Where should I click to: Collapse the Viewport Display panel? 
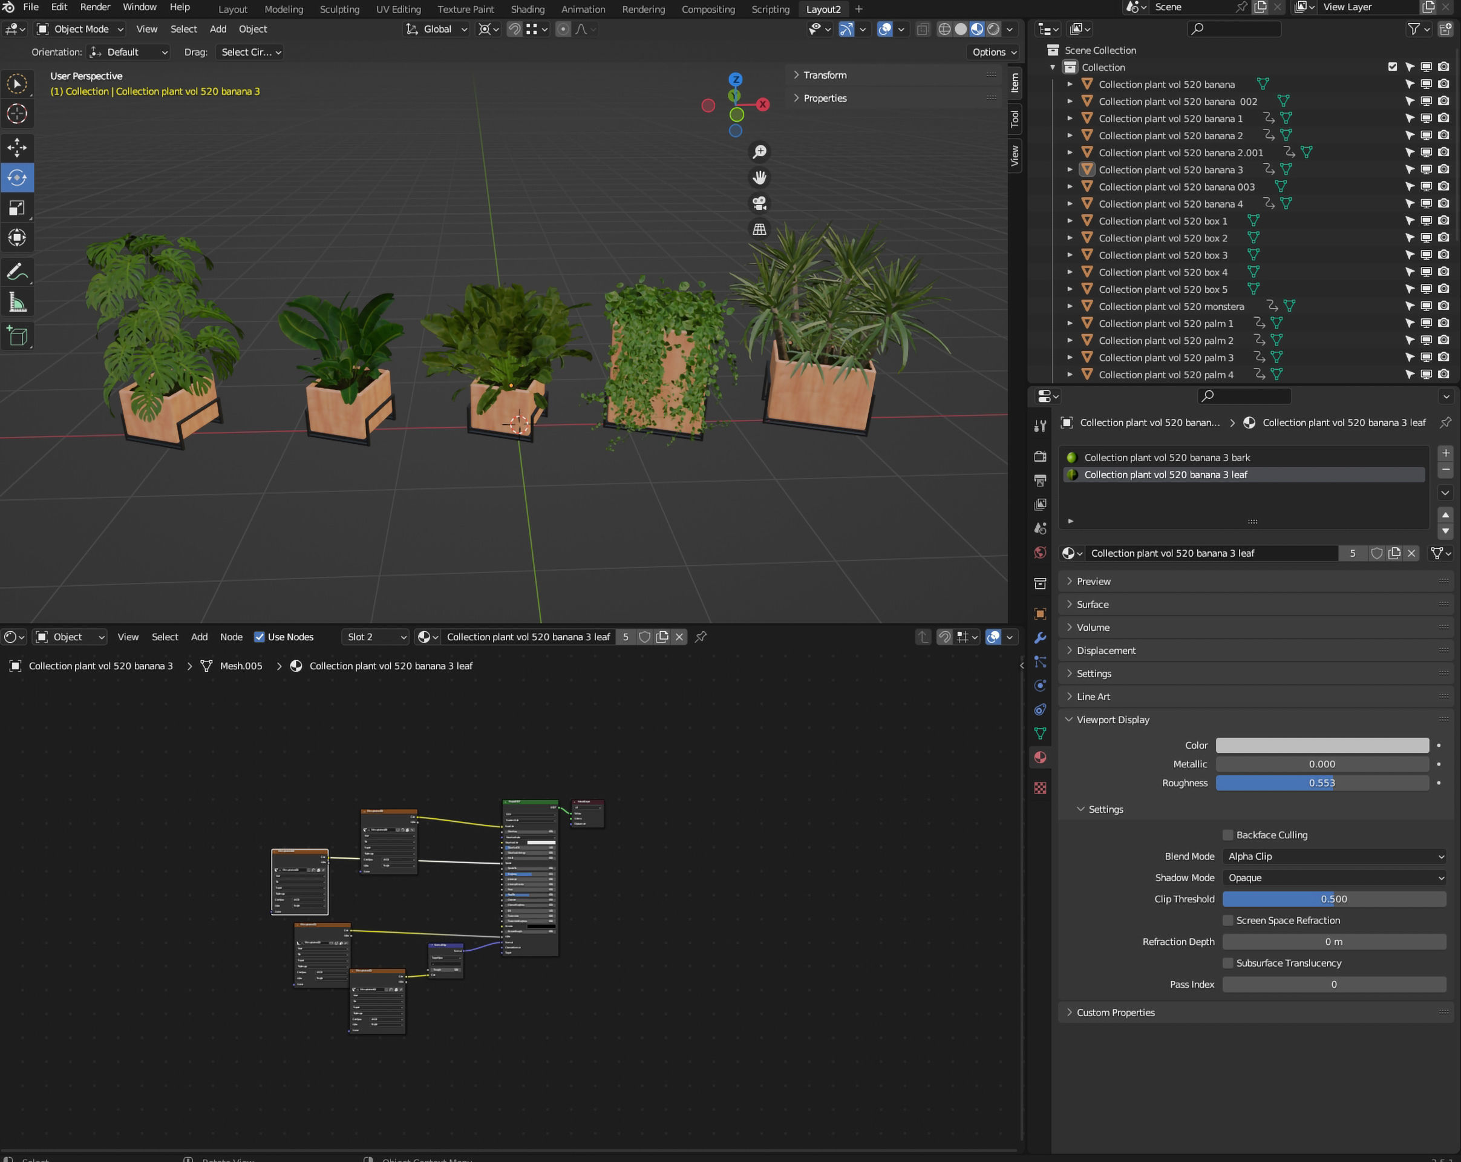pos(1113,720)
